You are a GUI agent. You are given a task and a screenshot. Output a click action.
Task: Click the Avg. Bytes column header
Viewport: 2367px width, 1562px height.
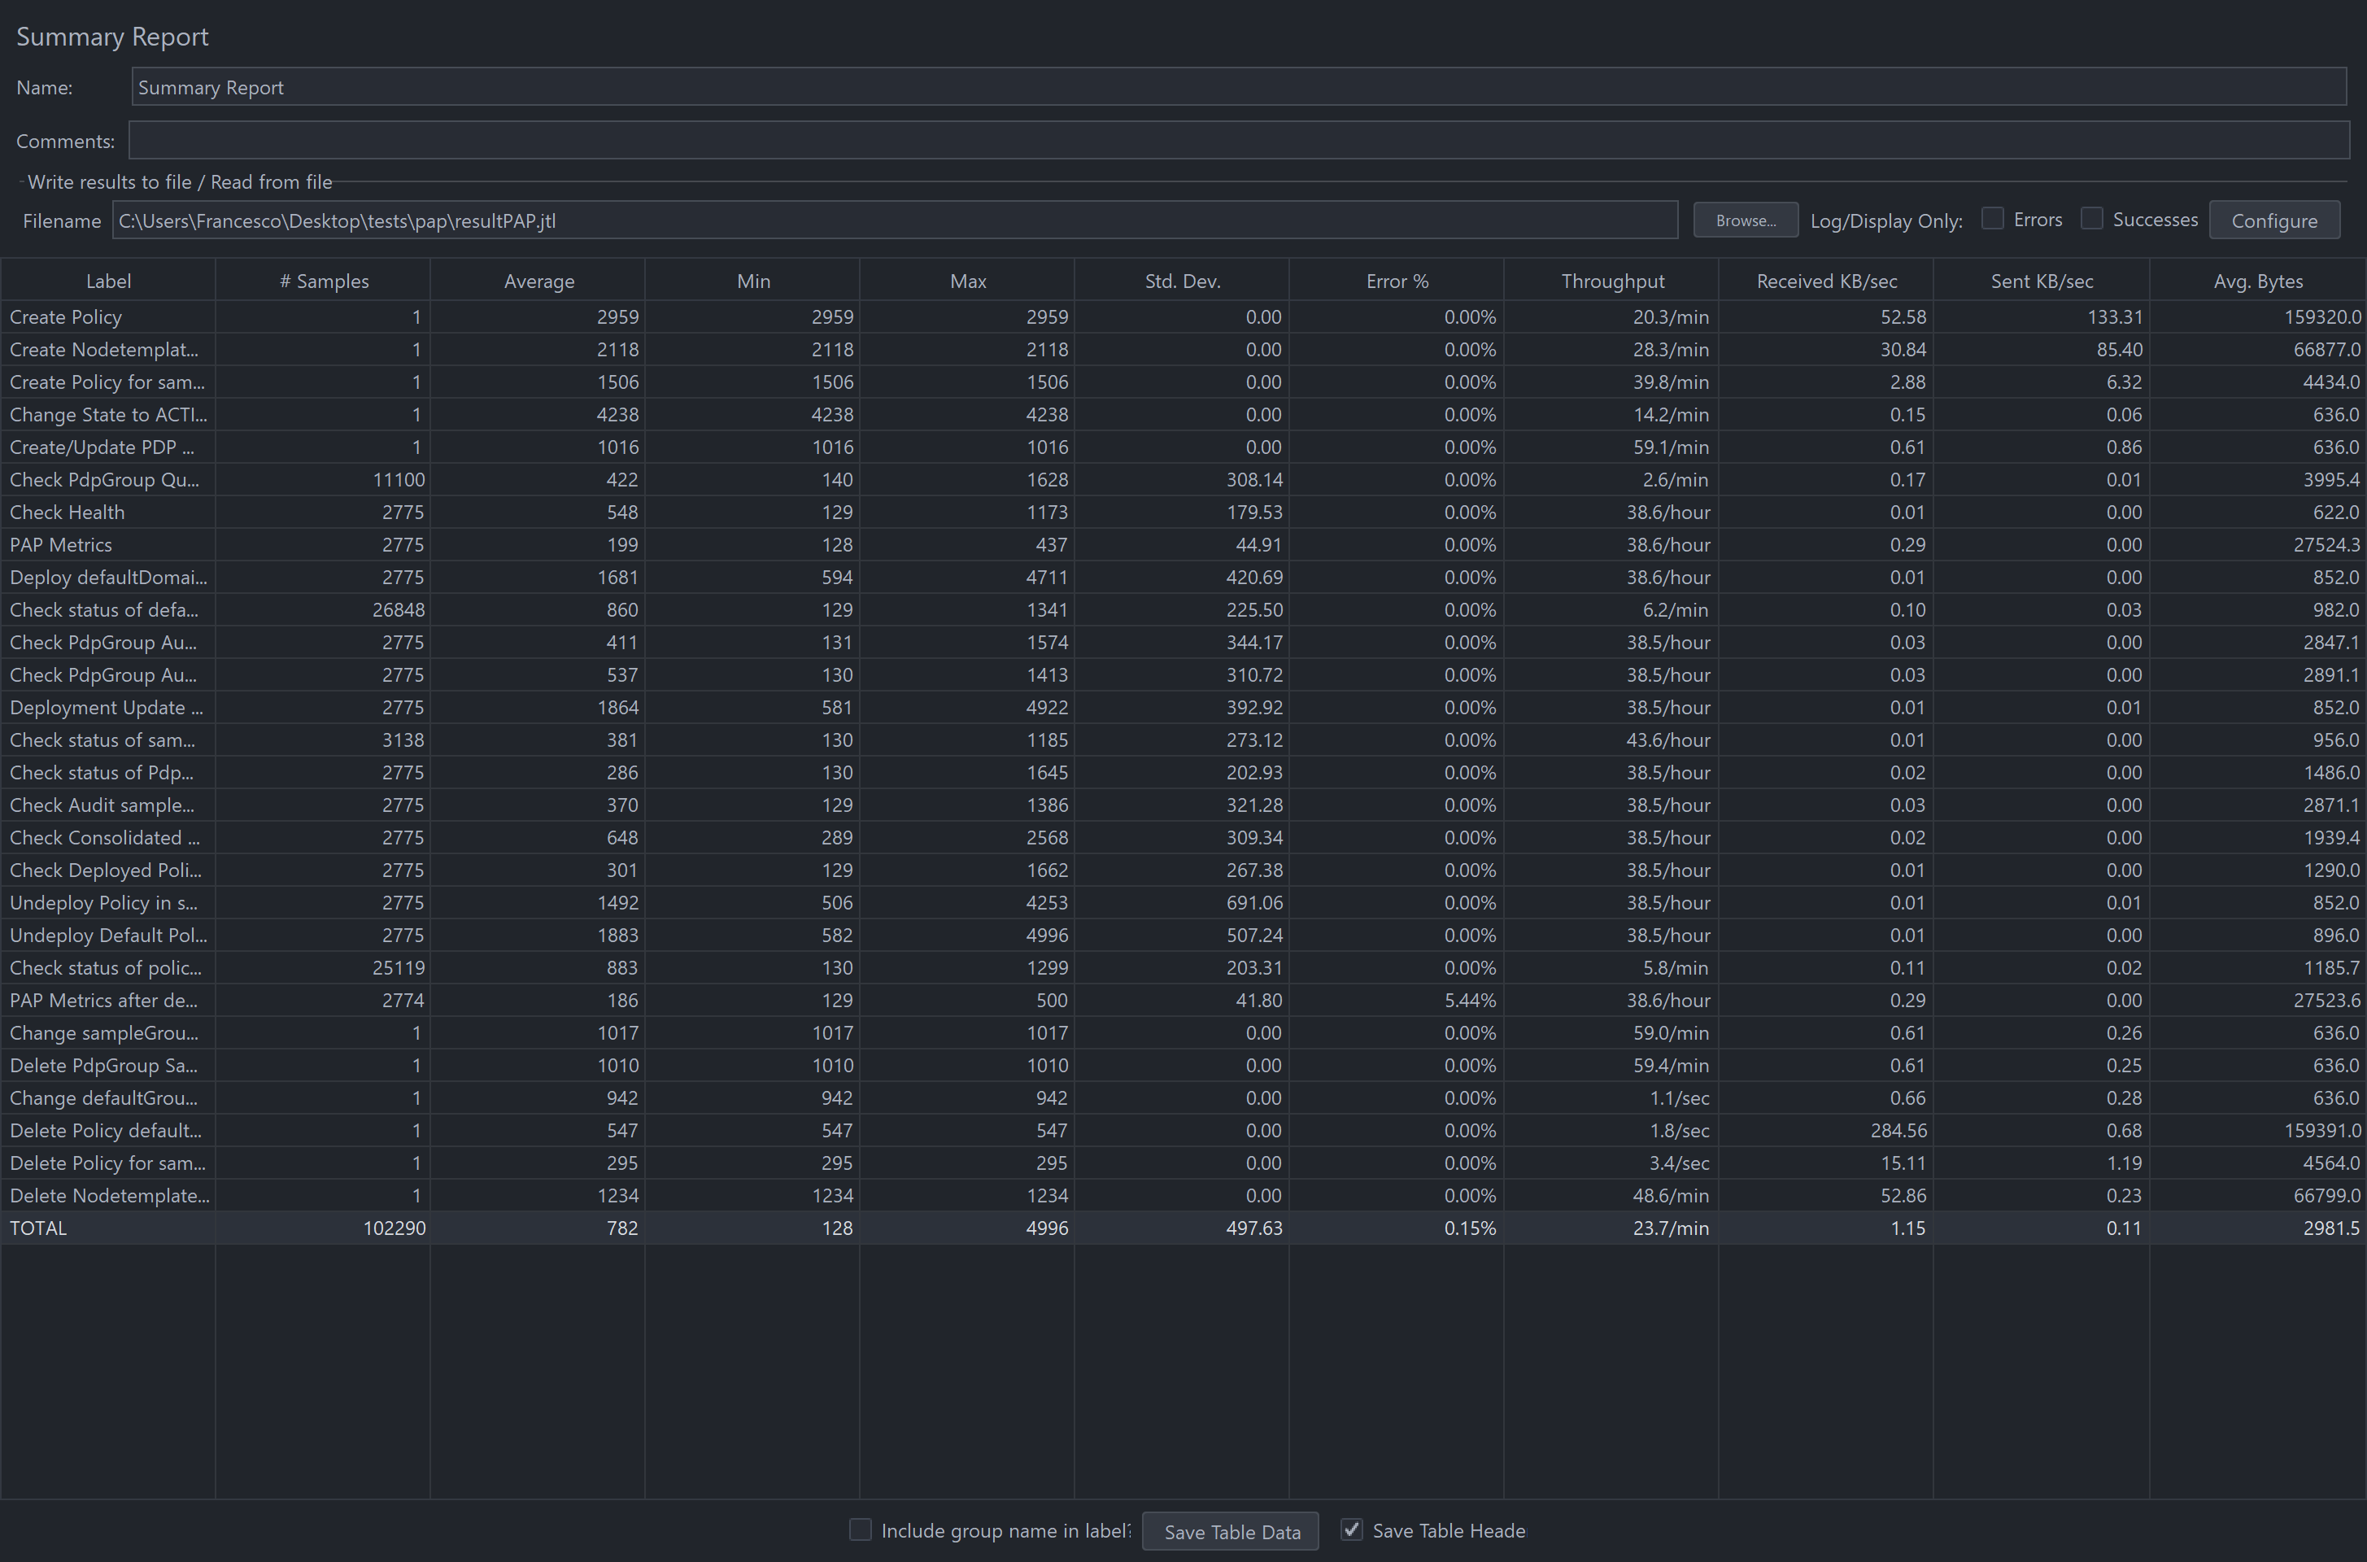2257,281
